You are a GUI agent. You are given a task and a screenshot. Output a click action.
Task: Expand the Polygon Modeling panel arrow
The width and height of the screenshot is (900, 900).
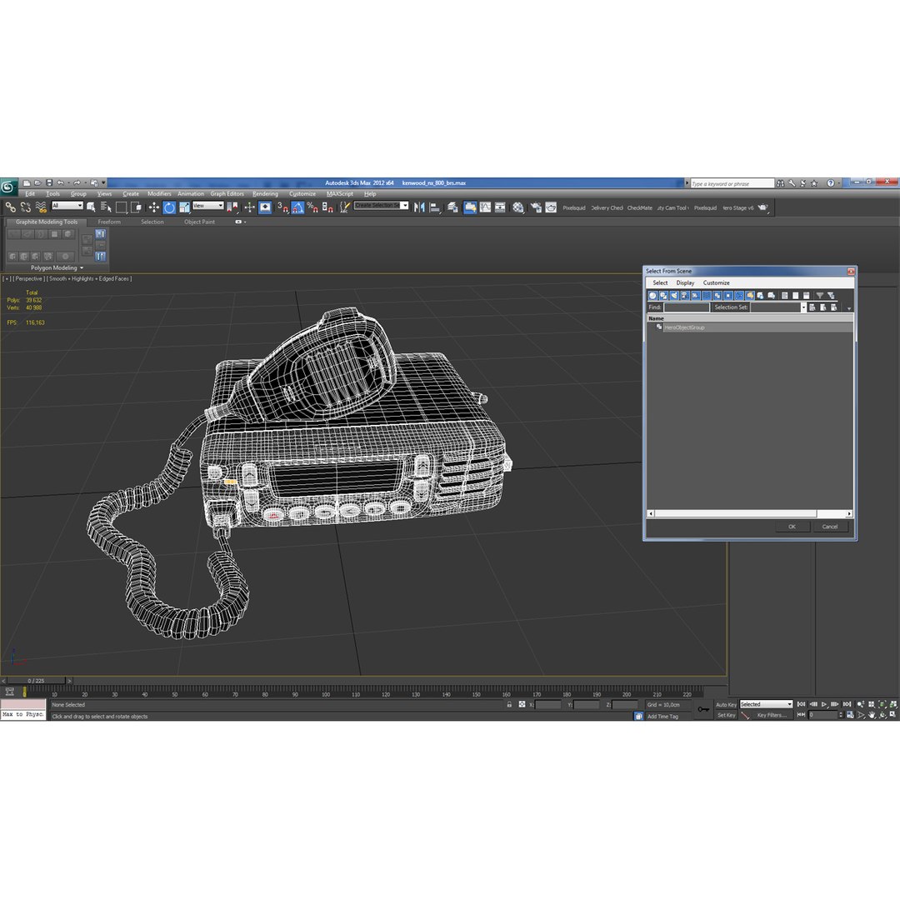click(82, 268)
